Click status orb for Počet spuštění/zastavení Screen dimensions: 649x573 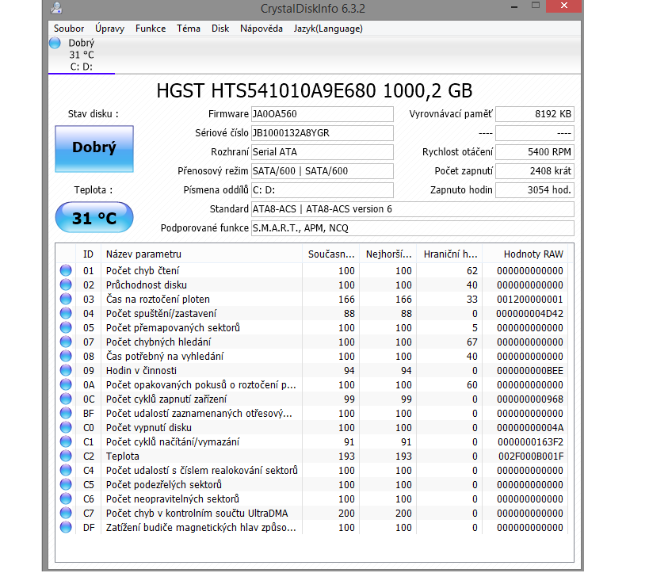click(66, 313)
